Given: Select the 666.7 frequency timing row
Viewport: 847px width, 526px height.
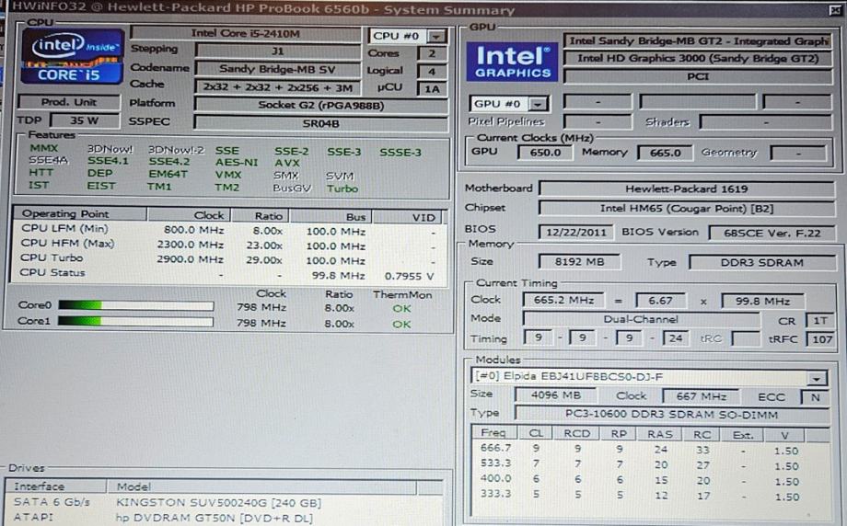Looking at the screenshot, I should coord(651,450).
